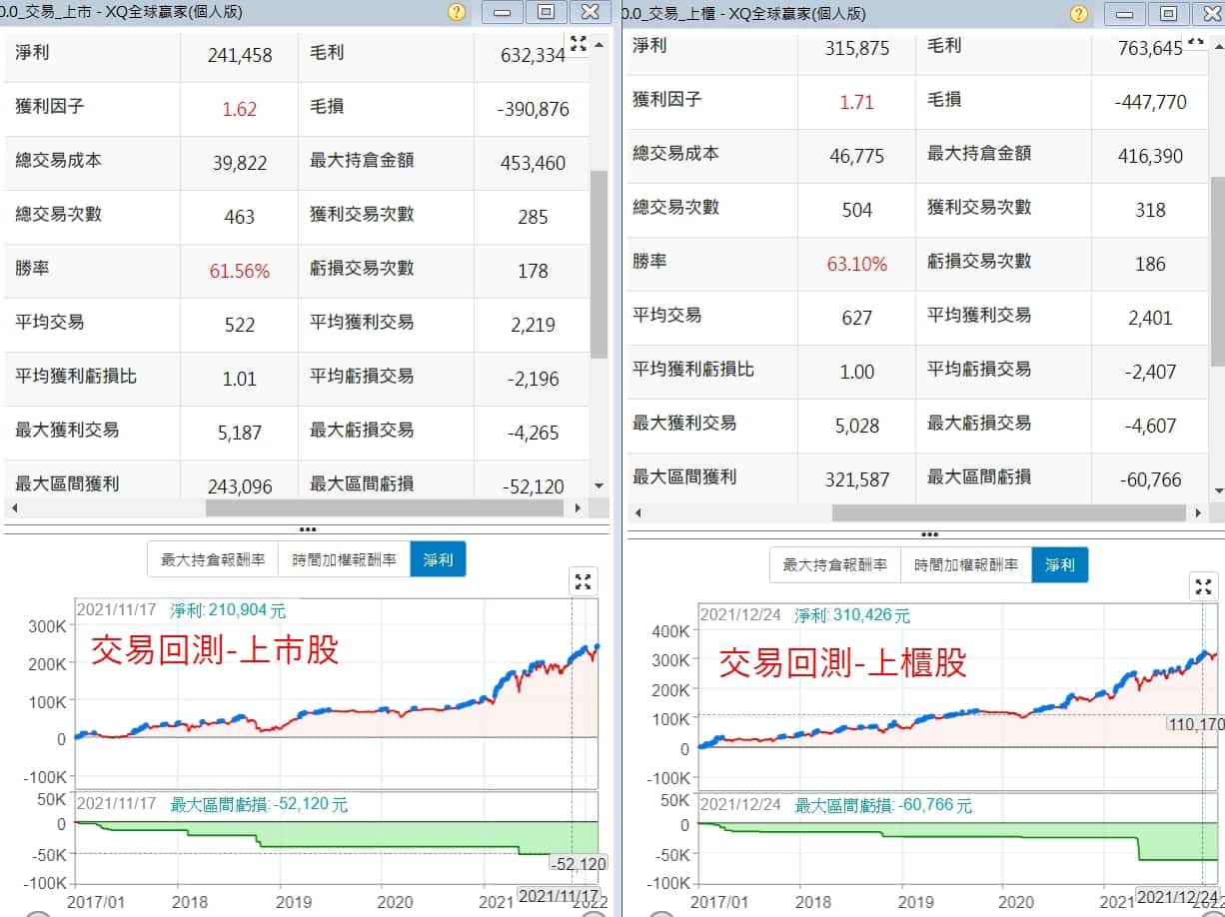1225x917 pixels.
Task: Maximize the 上櫃 backtest window
Action: pos(1168,14)
